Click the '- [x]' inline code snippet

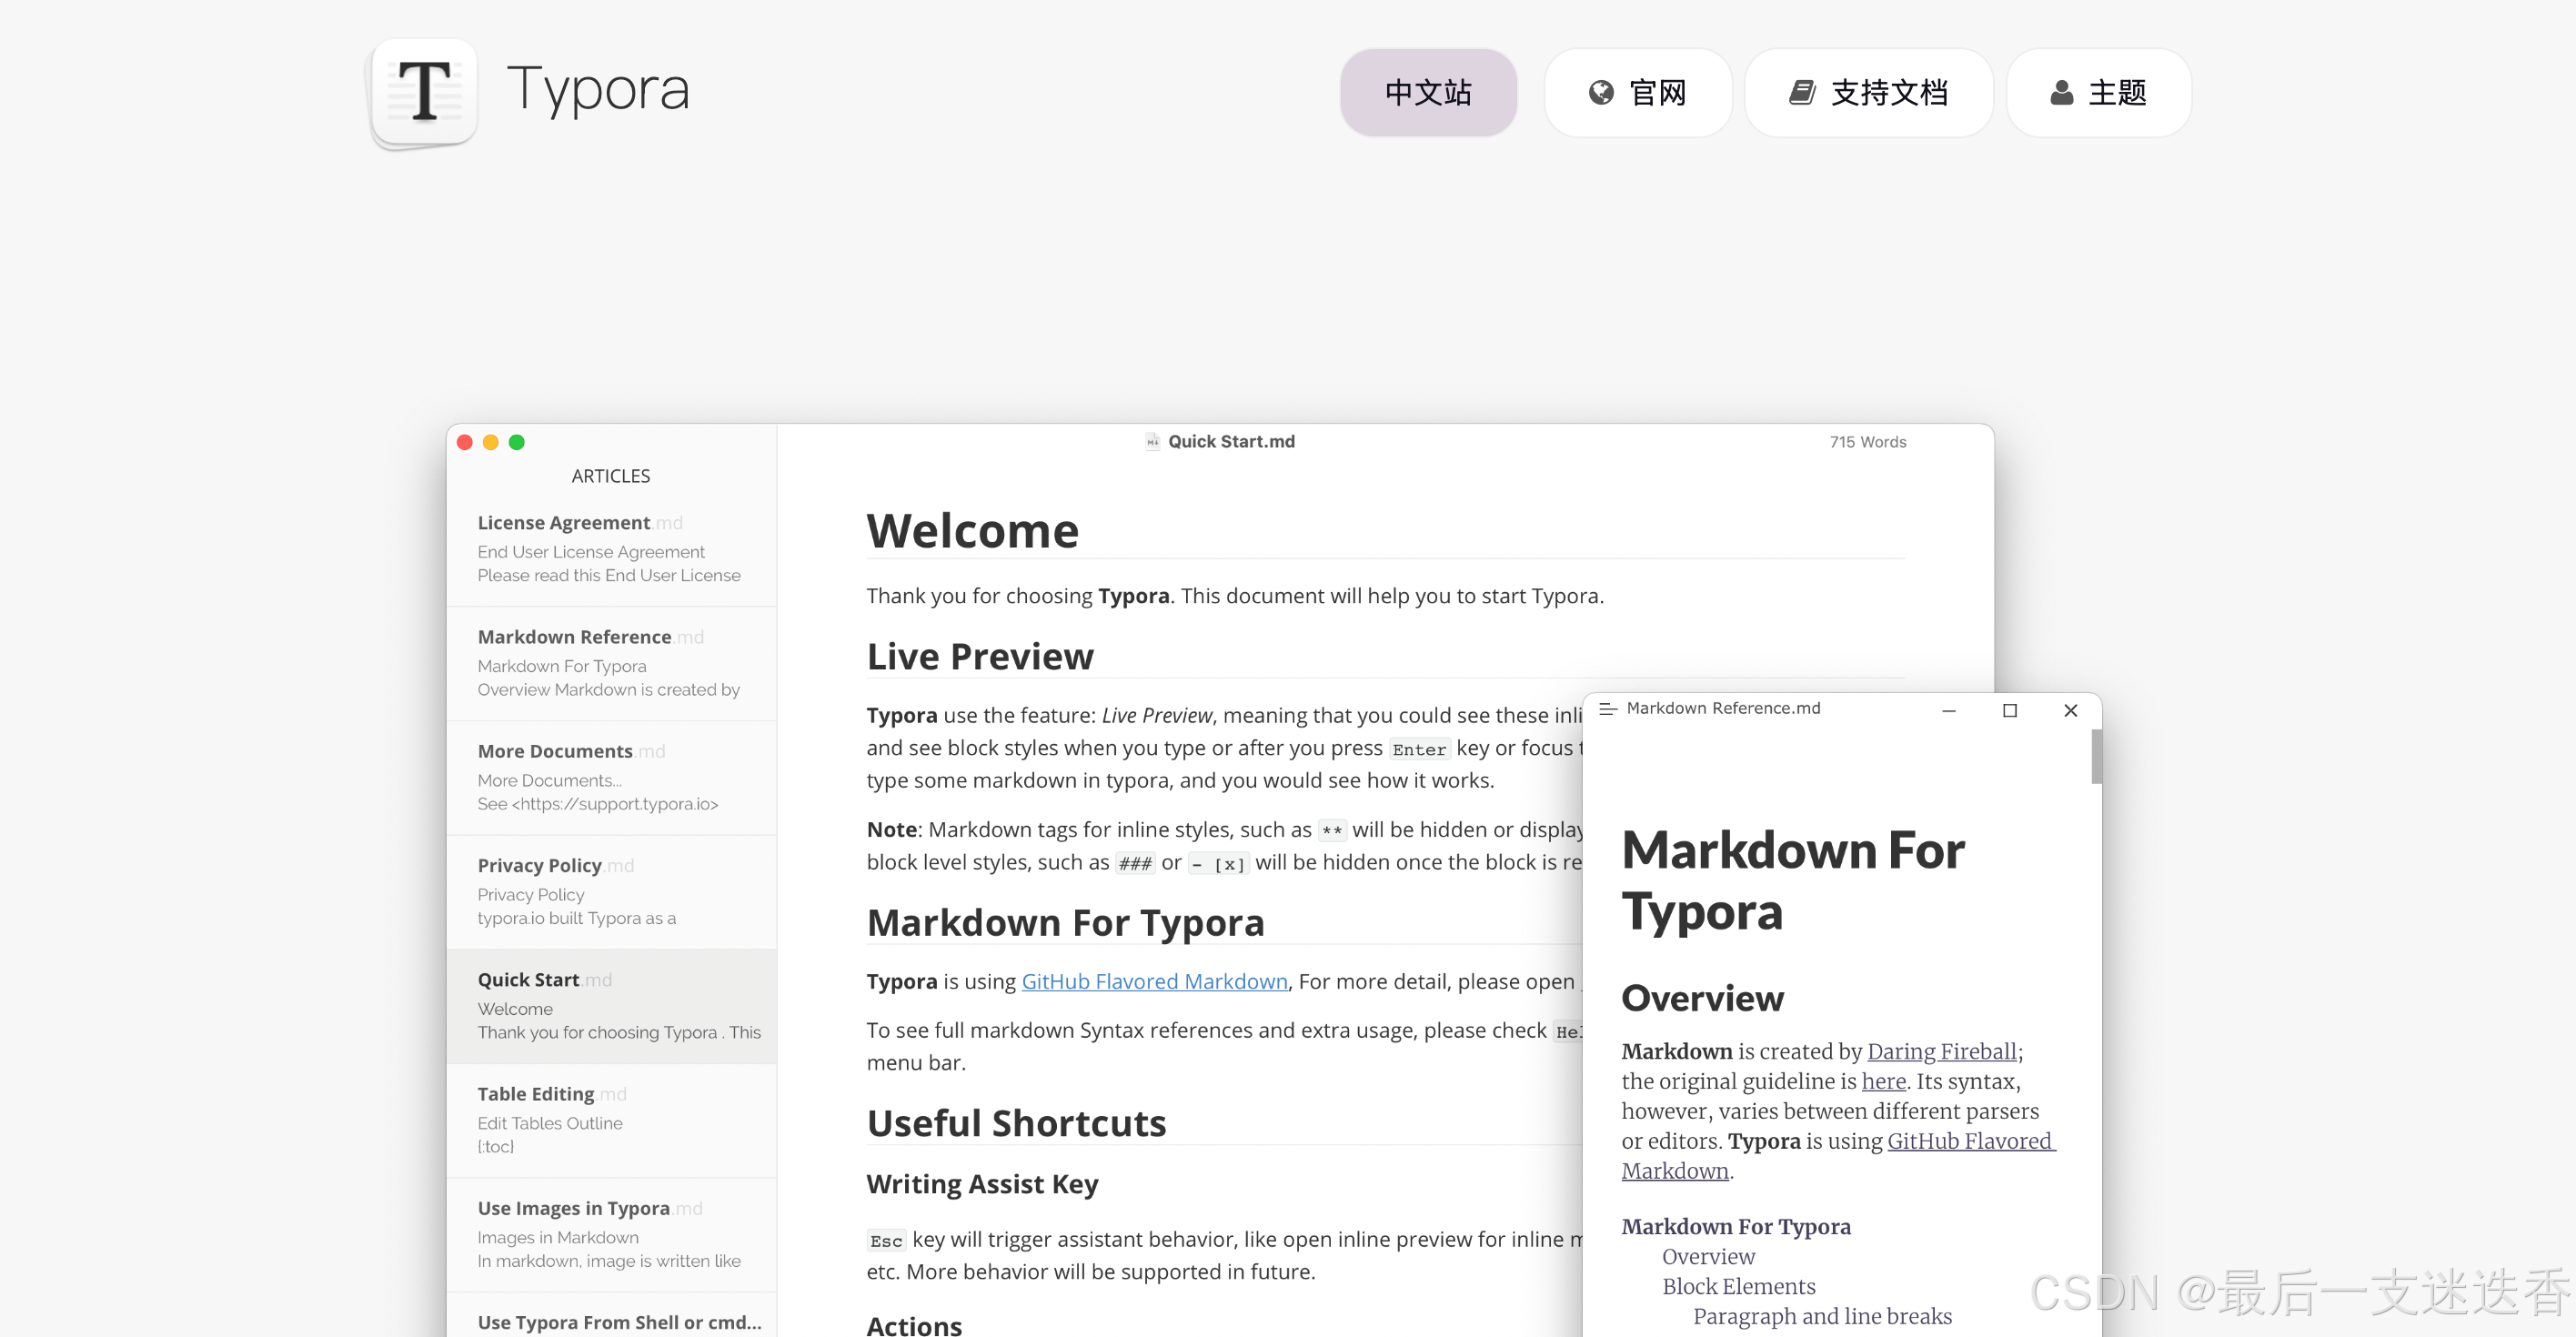1218,864
